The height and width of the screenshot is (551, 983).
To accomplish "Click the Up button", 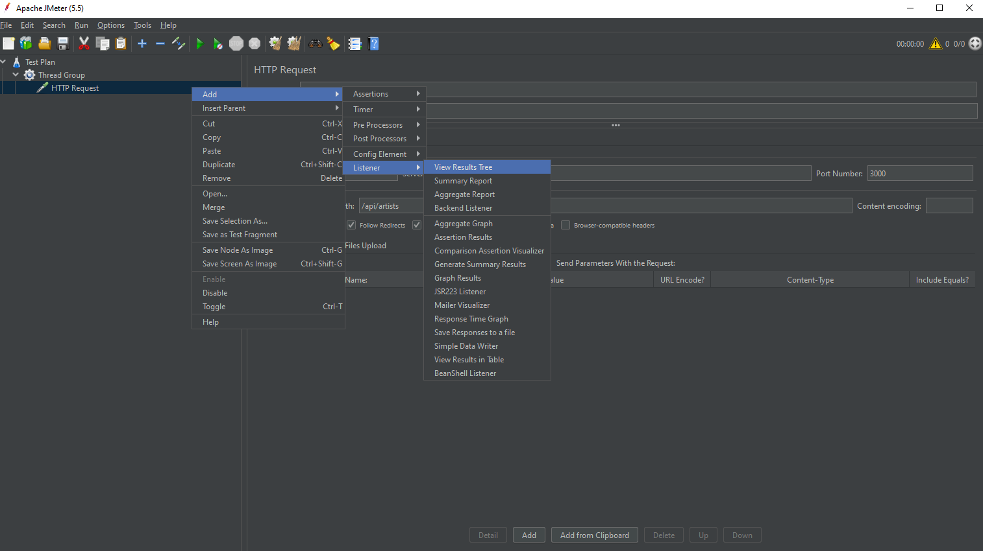I will (703, 535).
